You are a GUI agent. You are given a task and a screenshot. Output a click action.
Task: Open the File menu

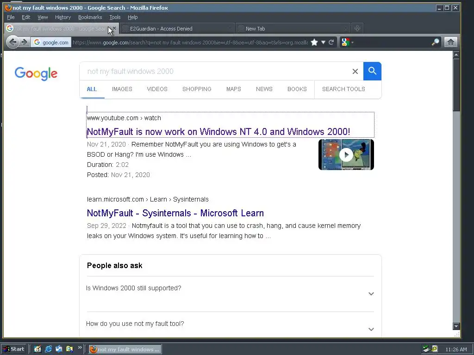pyautogui.click(x=11, y=17)
